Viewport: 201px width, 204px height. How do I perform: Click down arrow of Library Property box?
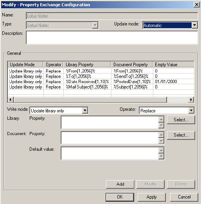pyautogui.click(x=161, y=125)
